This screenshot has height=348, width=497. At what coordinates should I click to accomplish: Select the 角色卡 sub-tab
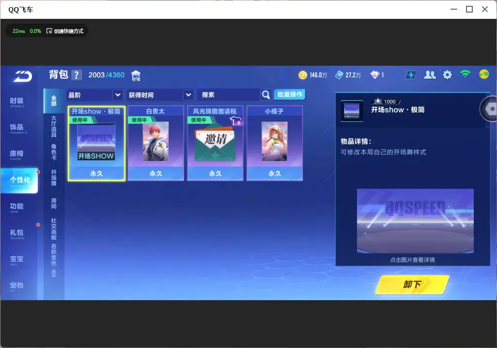tap(54, 152)
